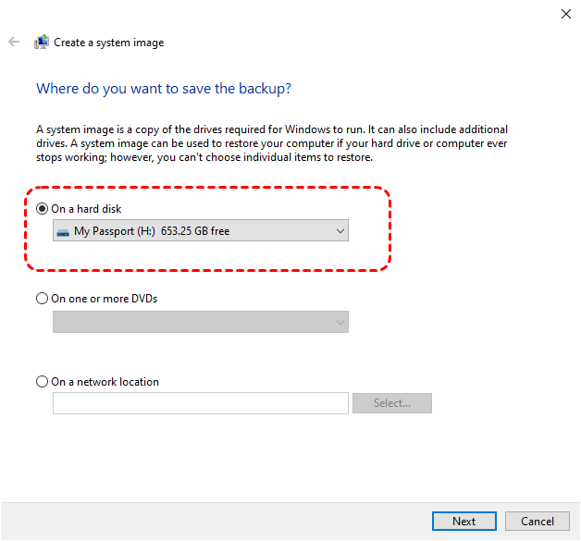Click the chevron arrow on the DVD dropdown
The image size is (581, 541).
coord(340,322)
